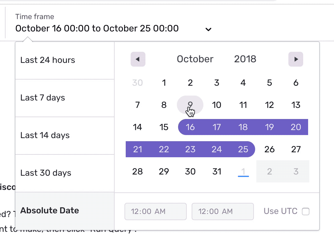Pick October 25 range end date
The height and width of the screenshot is (238, 334).
coord(243,149)
